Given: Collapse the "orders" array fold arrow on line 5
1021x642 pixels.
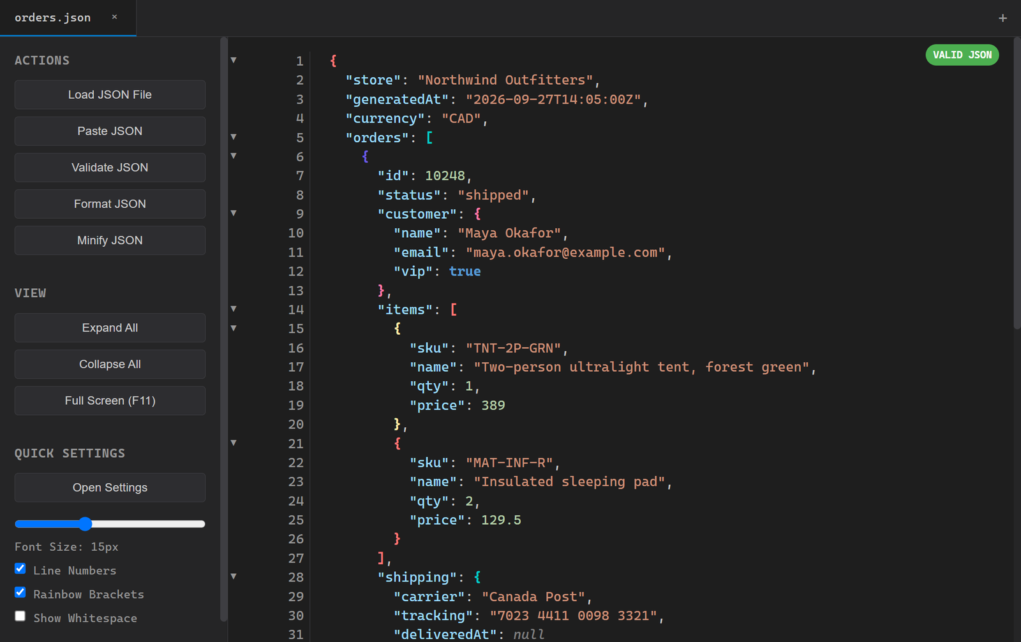Looking at the screenshot, I should [x=234, y=136].
